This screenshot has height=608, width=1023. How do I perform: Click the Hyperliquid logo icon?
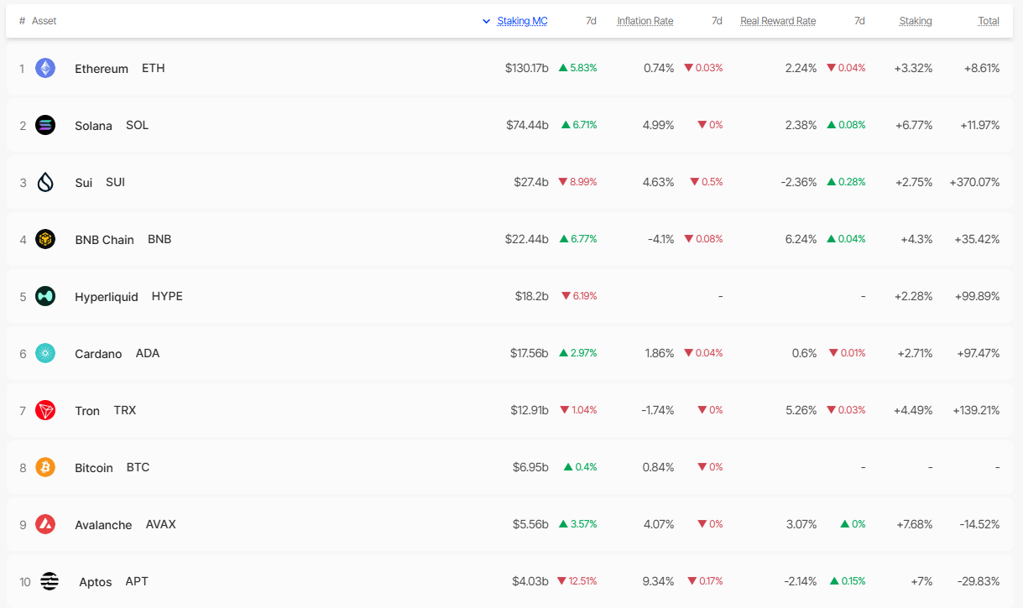[45, 296]
